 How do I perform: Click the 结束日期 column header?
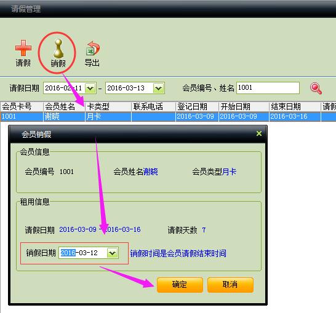point(295,106)
